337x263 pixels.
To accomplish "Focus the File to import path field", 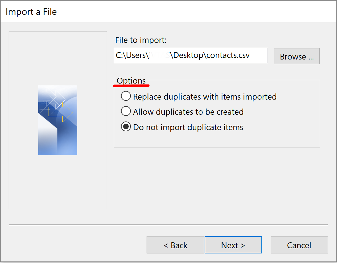I will (191, 55).
